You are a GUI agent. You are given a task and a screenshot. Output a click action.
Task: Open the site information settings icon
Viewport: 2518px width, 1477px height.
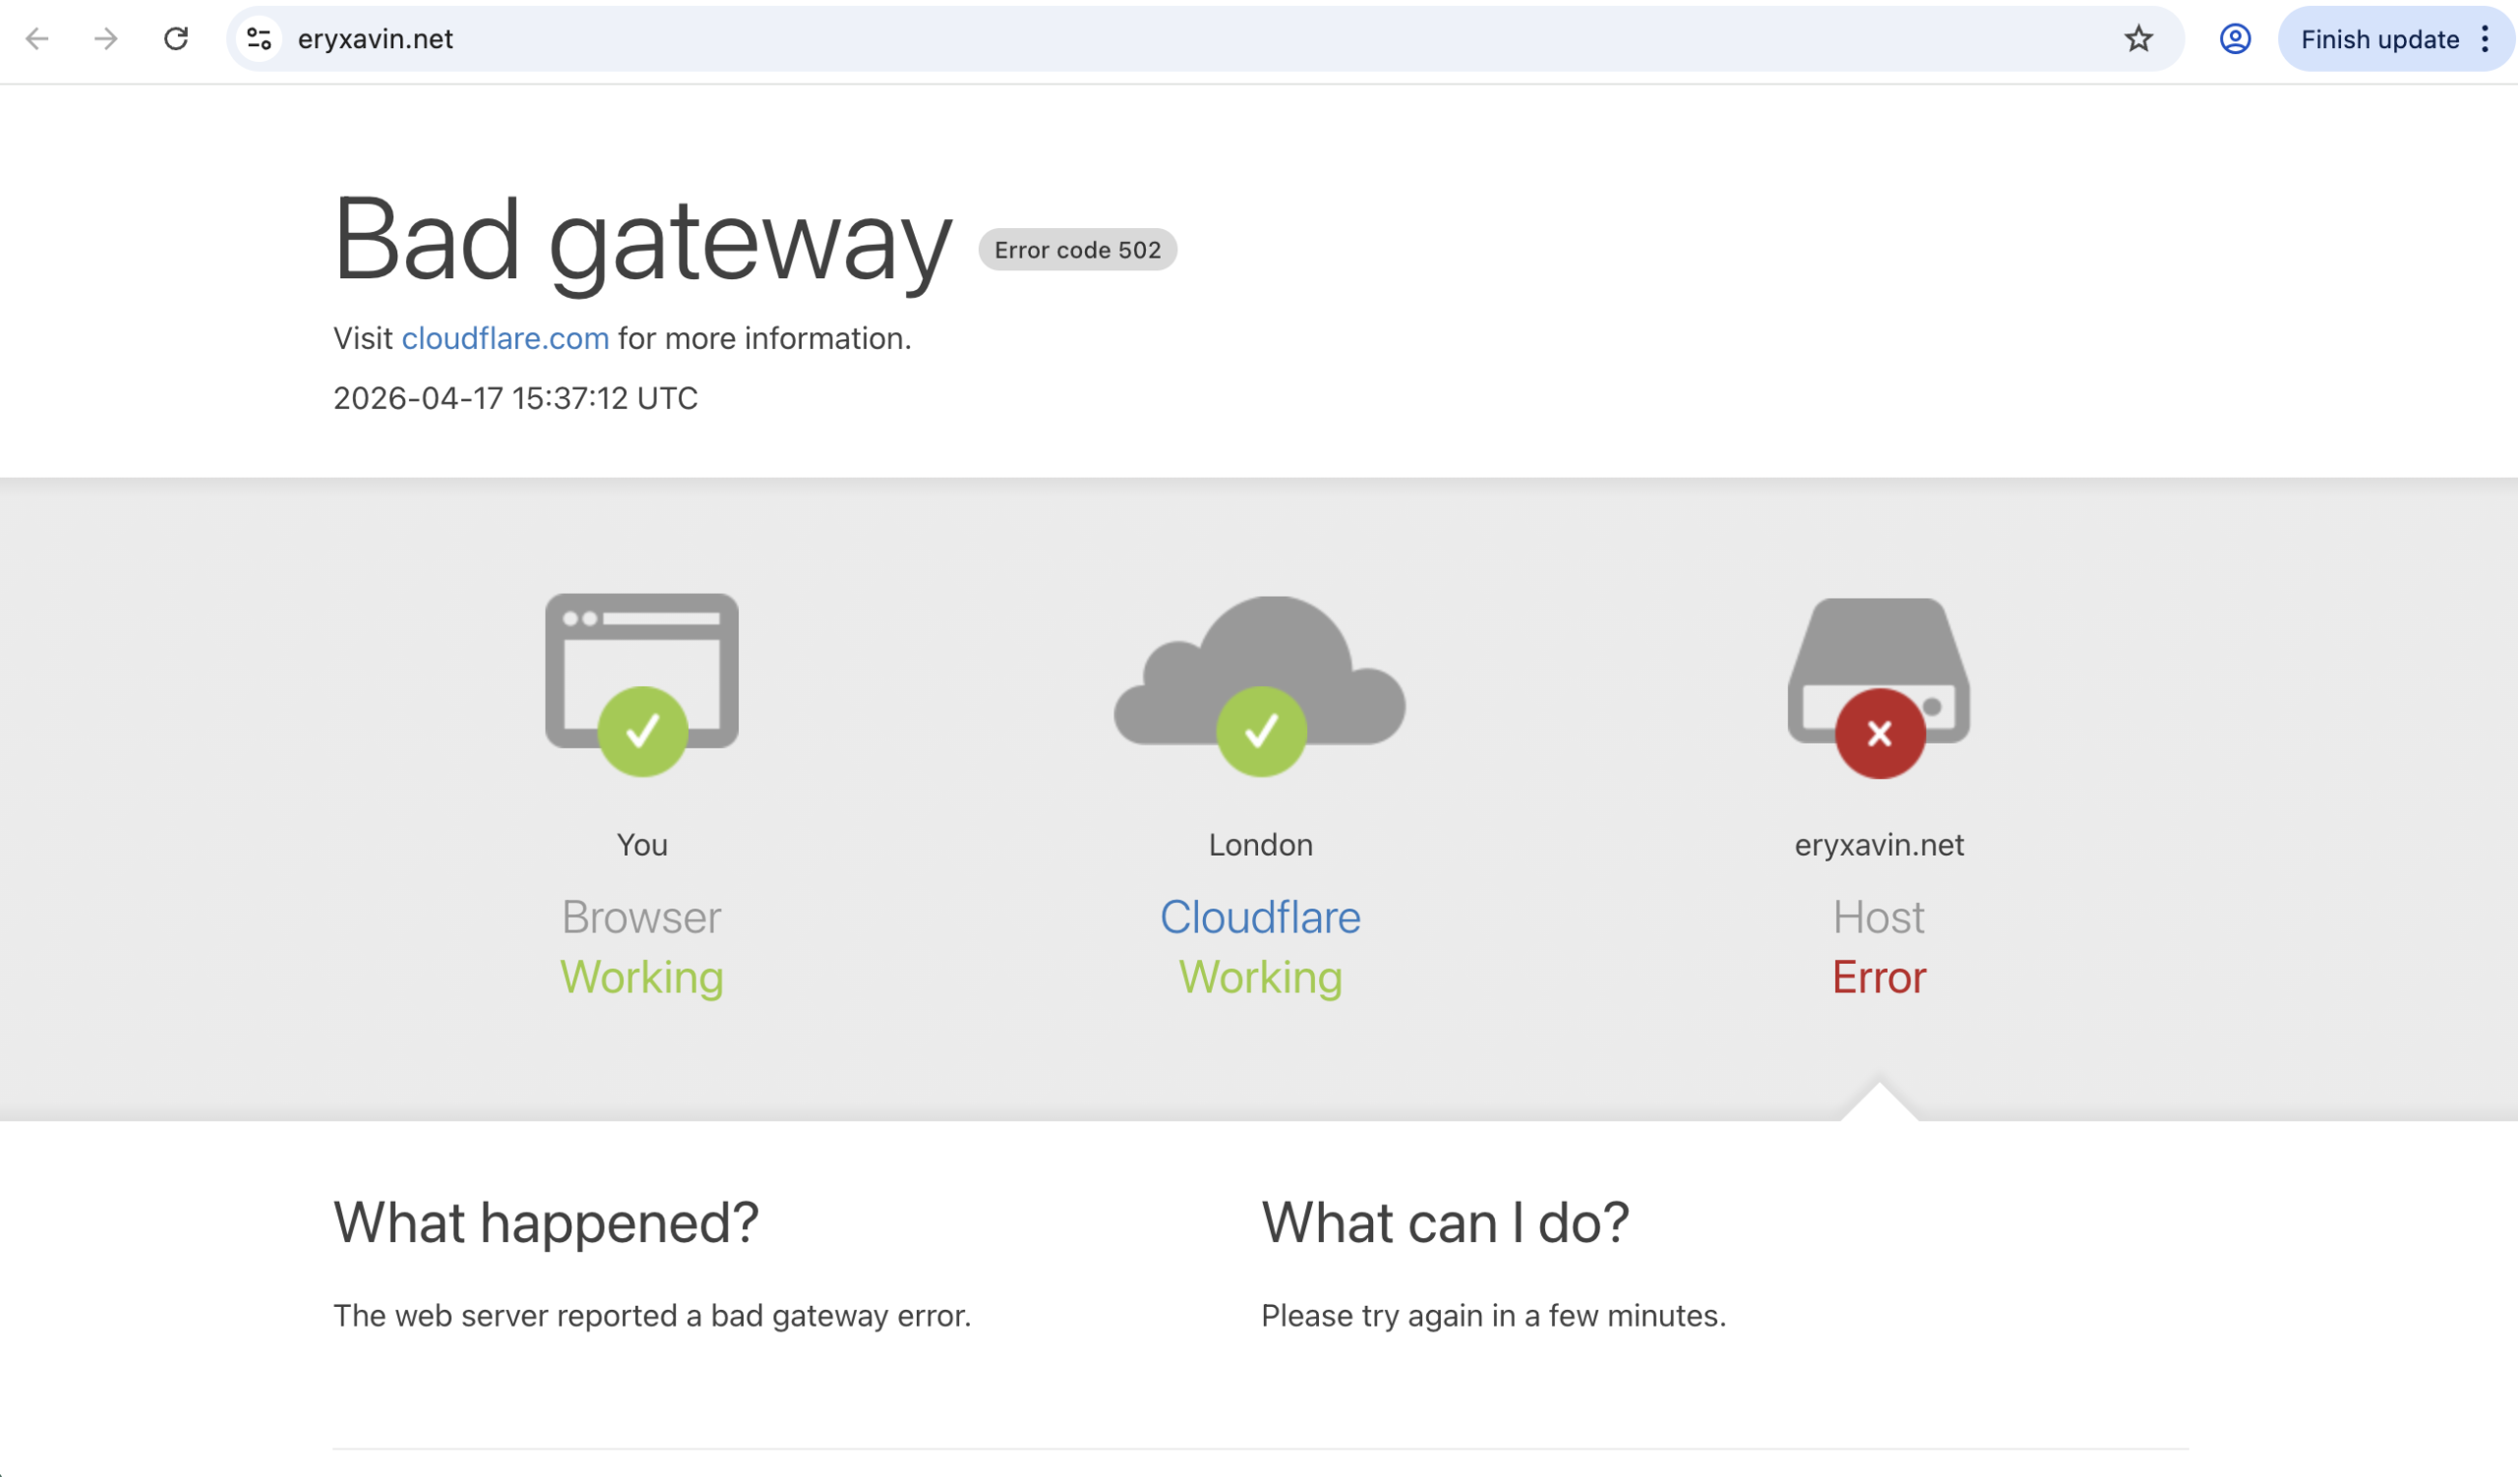258,39
